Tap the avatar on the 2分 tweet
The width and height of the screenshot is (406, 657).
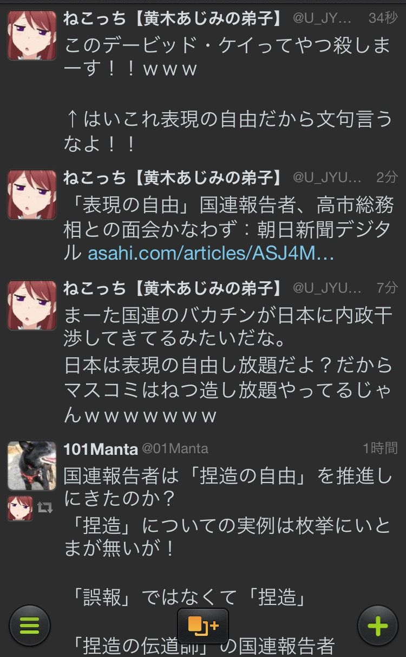[32, 195]
